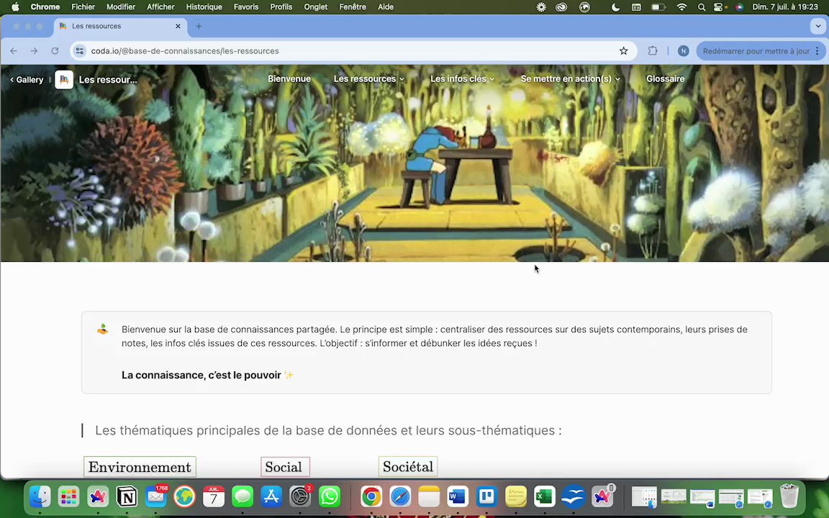Click 'La connaissance, c'est le pouvoir' text
Image resolution: width=829 pixels, height=518 pixels.
click(201, 376)
